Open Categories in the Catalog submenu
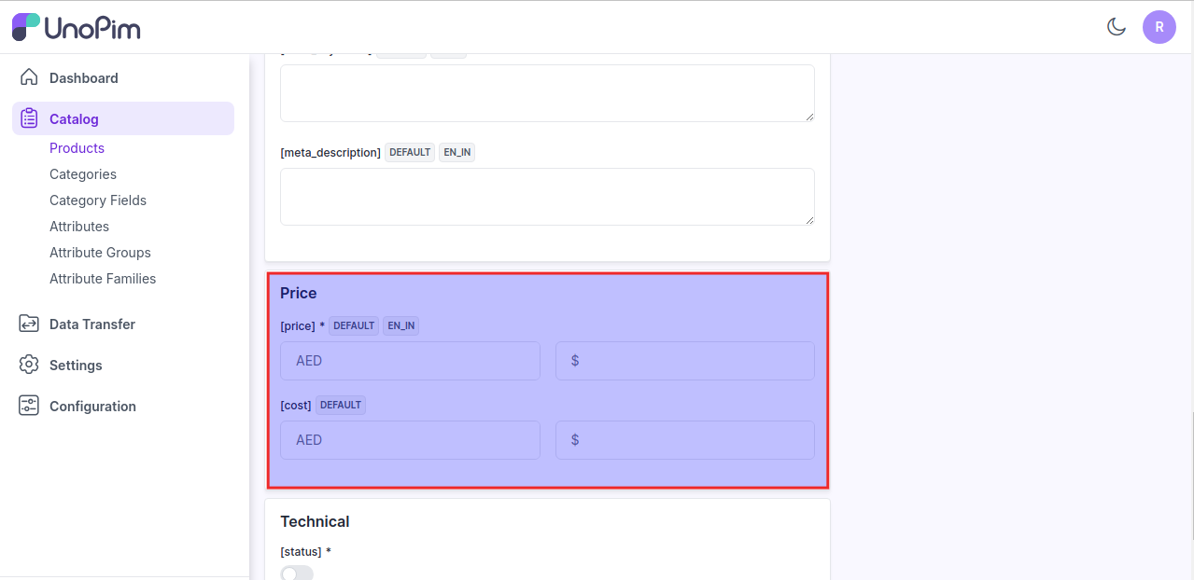Screen dimensions: 1194x580 83,174
